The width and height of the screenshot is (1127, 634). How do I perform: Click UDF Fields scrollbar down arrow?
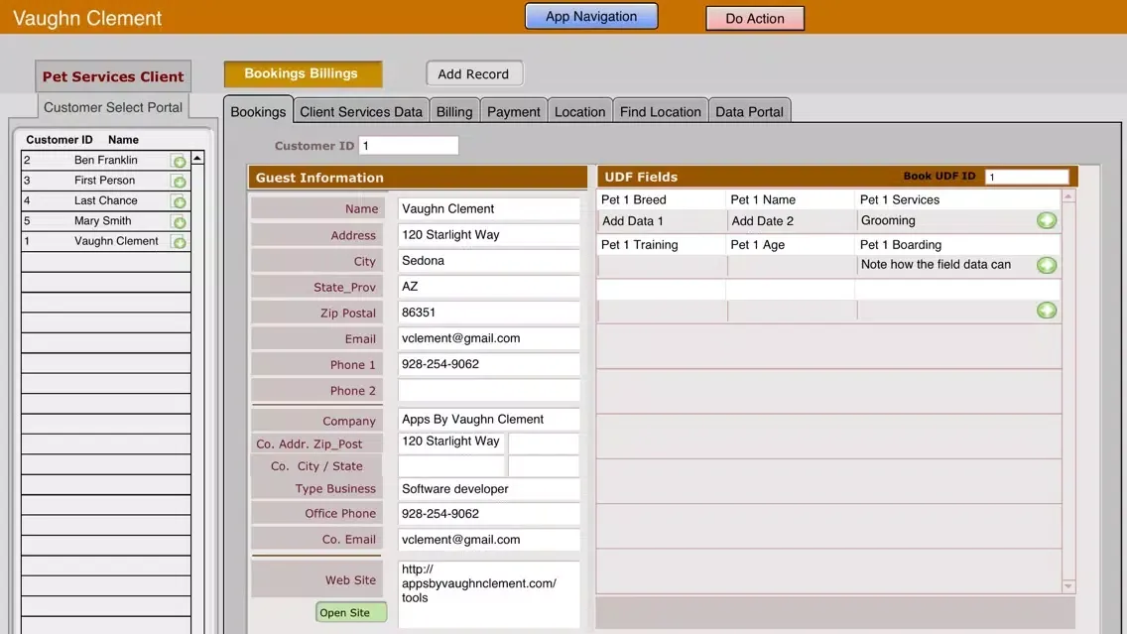point(1068,585)
